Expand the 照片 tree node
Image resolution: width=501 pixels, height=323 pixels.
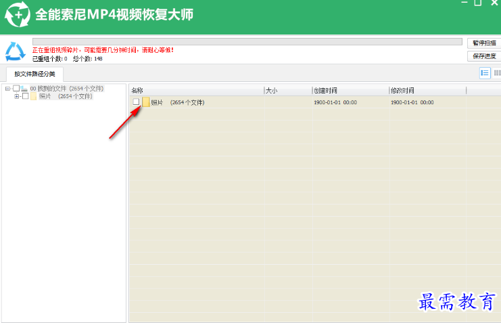tap(17, 96)
